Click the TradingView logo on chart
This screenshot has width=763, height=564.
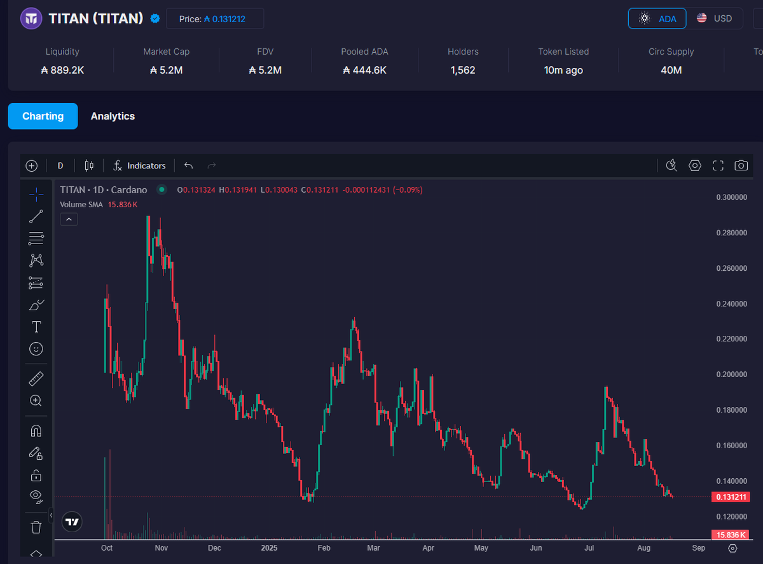(72, 522)
